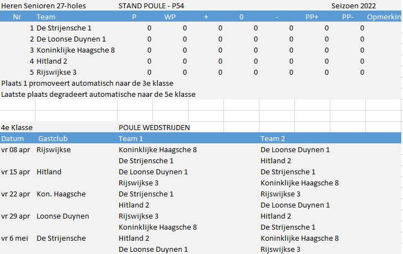Select the 'Team' column header in standings

pos(46,17)
